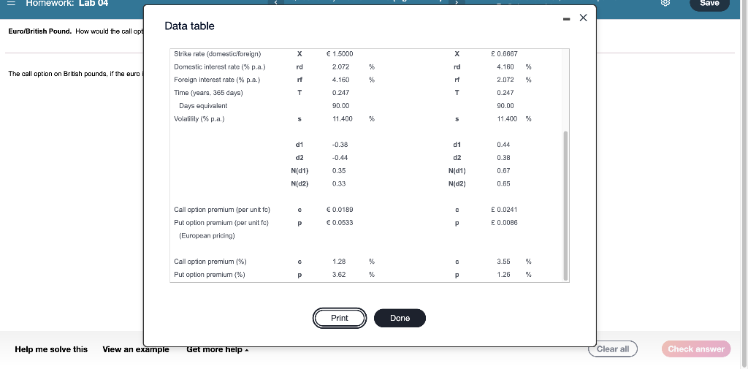Viewport: 748px width, 369px height.
Task: Select the Strike rate (domestic/foreign) label
Action: pyautogui.click(x=218, y=54)
